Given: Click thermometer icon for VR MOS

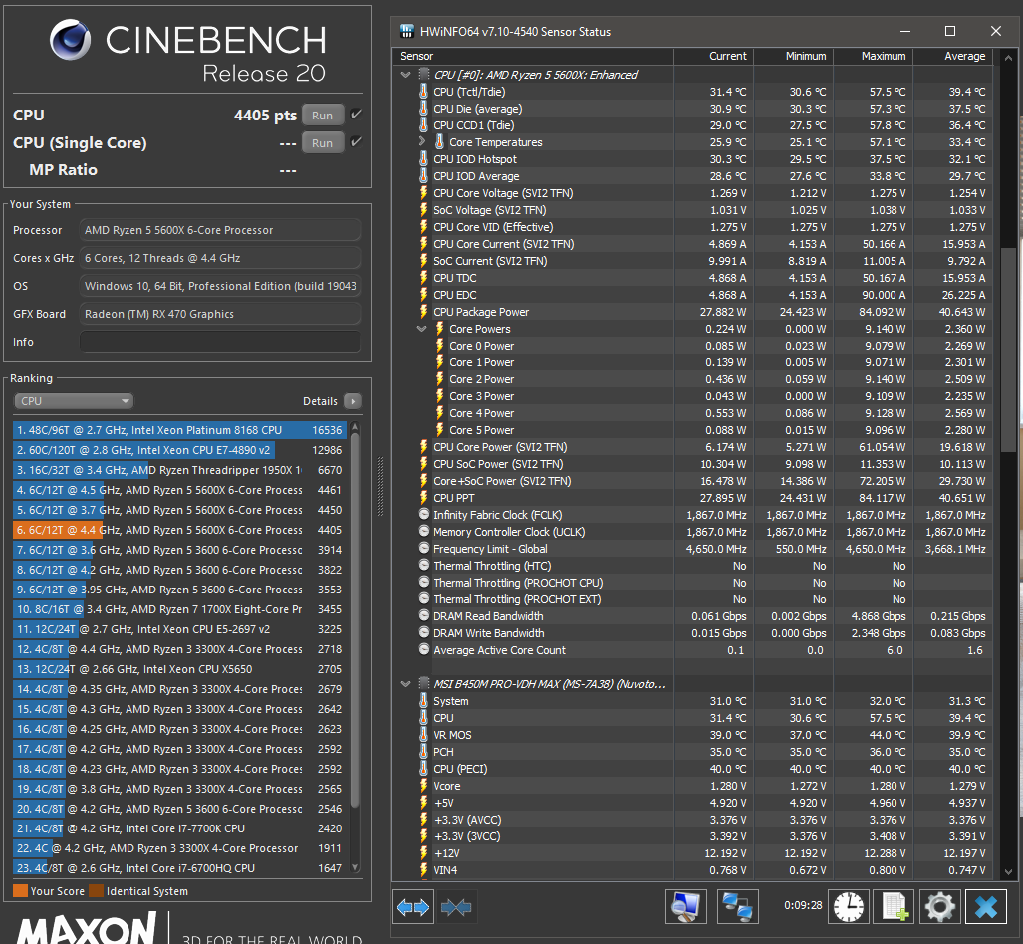Looking at the screenshot, I should (x=423, y=735).
